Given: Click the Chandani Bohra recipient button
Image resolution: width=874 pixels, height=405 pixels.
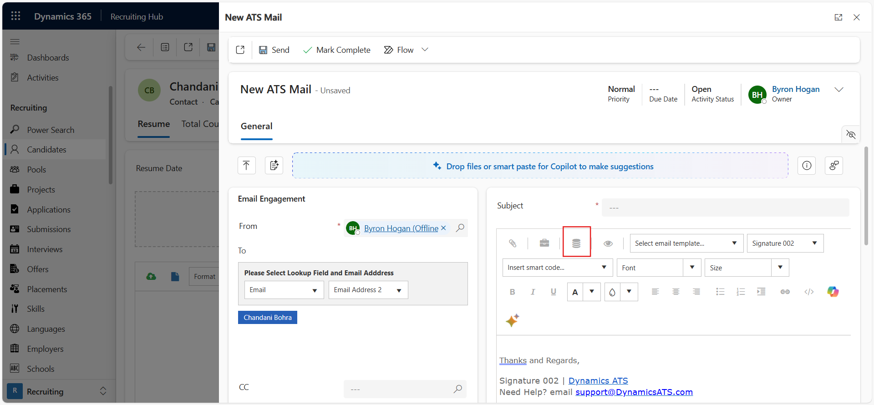Looking at the screenshot, I should [x=268, y=318].
